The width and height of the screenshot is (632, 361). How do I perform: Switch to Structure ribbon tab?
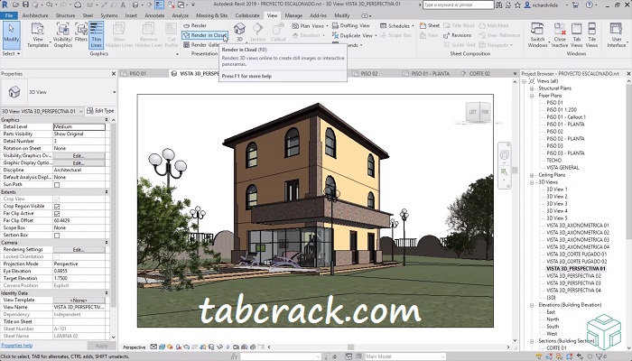coord(65,15)
